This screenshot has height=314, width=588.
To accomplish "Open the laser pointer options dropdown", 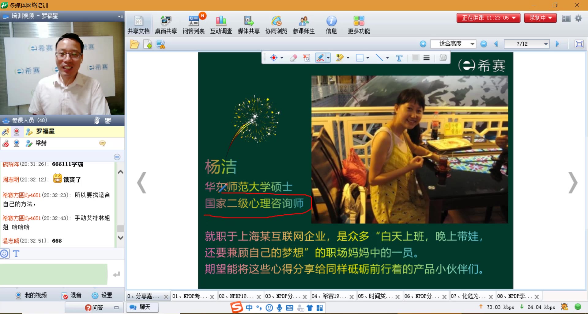I will pyautogui.click(x=282, y=58).
